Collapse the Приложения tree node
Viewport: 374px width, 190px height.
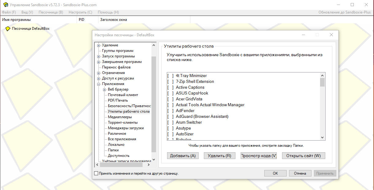click(x=99, y=84)
